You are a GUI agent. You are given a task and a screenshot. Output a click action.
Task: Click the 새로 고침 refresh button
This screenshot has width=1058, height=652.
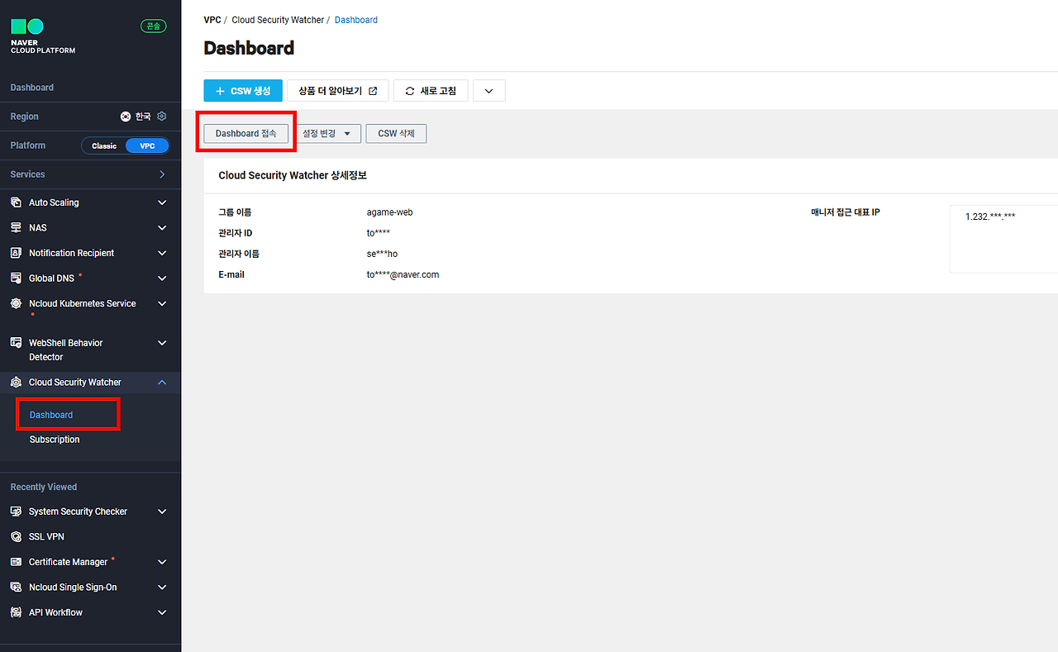pos(431,91)
